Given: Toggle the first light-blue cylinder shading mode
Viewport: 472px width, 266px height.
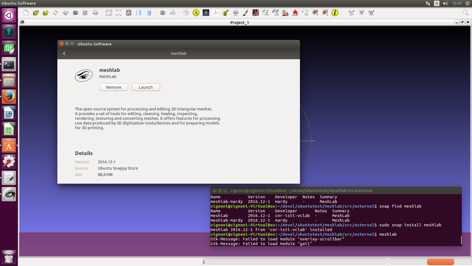Looking at the screenshot, I should click(x=139, y=13).
